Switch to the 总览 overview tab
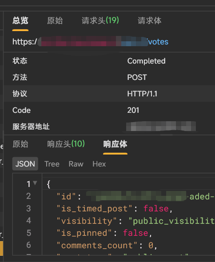The height and width of the screenshot is (262, 215). coord(20,21)
